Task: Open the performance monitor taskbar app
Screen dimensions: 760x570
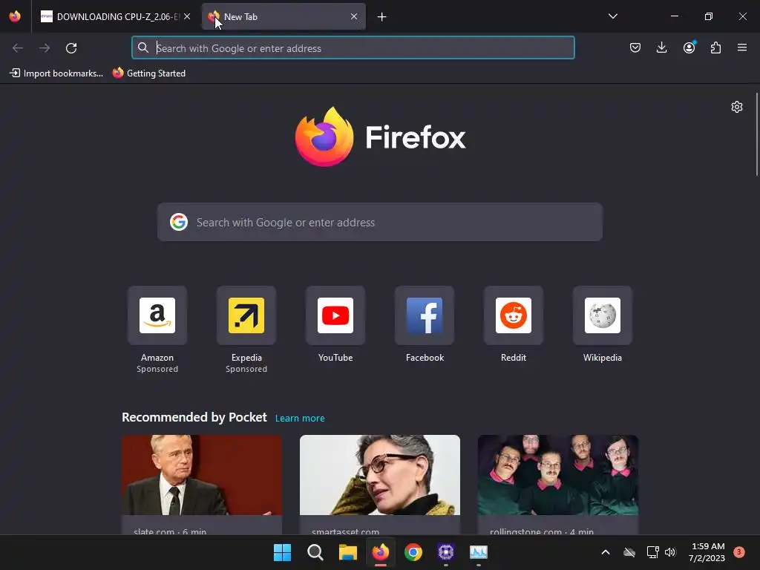Action: 479,552
